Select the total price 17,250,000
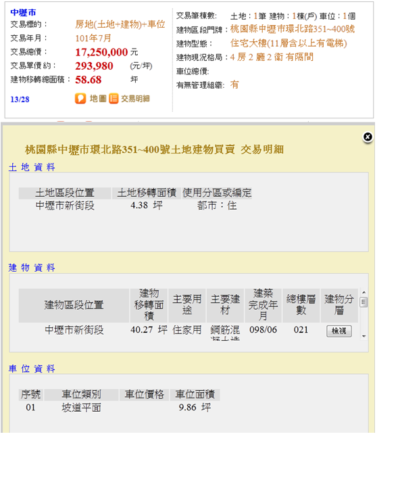Screen dimensions: 398x497 click(101, 52)
